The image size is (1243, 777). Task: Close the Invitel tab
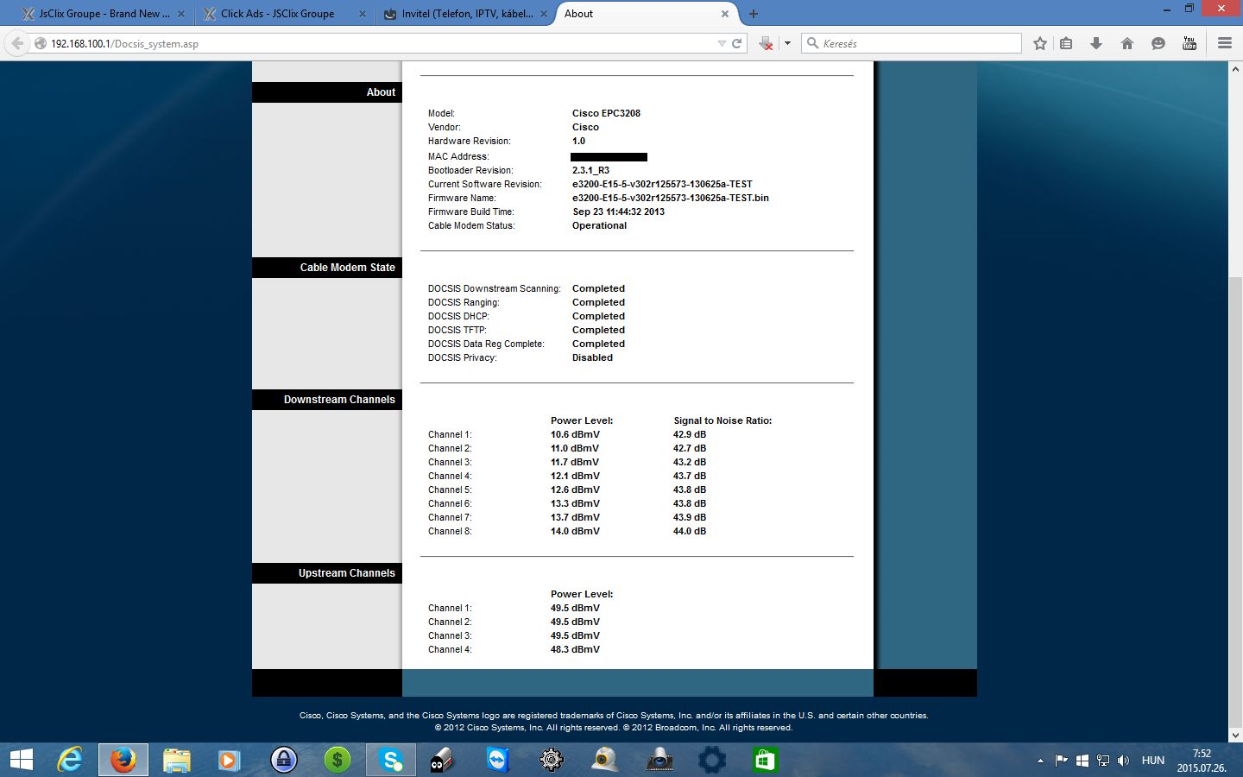click(x=543, y=14)
